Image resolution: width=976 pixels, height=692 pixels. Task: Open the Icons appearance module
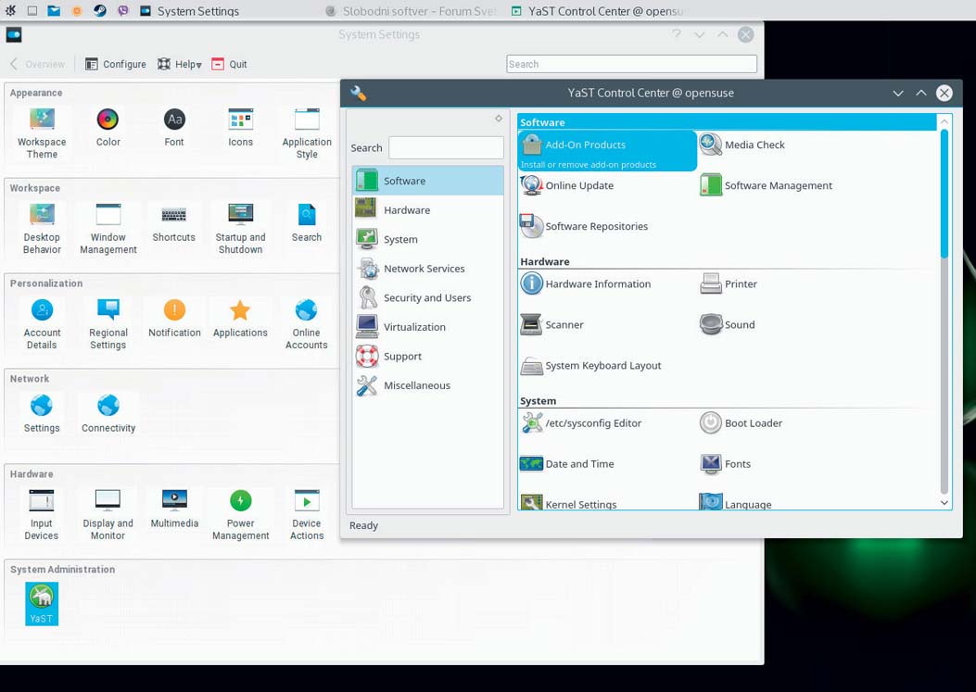tap(240, 128)
